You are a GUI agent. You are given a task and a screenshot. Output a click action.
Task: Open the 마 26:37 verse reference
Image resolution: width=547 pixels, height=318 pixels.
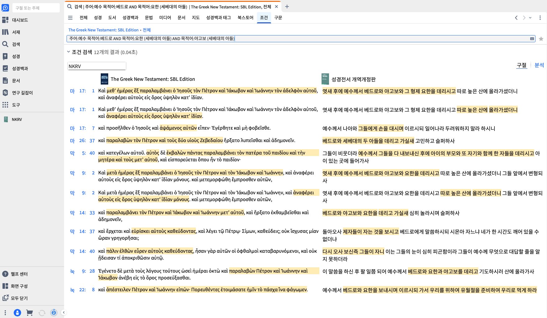point(82,141)
